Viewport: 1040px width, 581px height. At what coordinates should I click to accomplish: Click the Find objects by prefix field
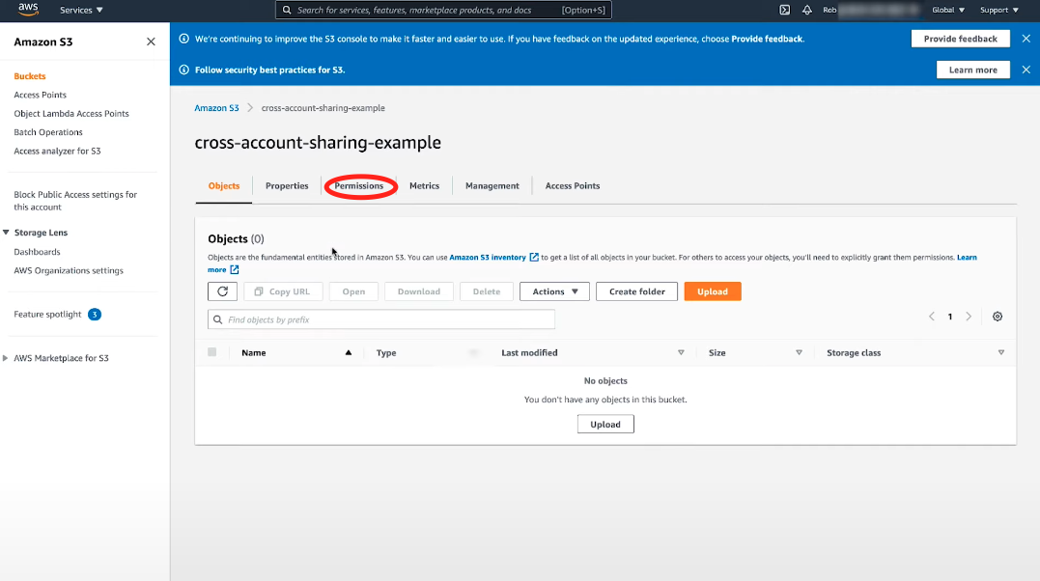pos(381,319)
